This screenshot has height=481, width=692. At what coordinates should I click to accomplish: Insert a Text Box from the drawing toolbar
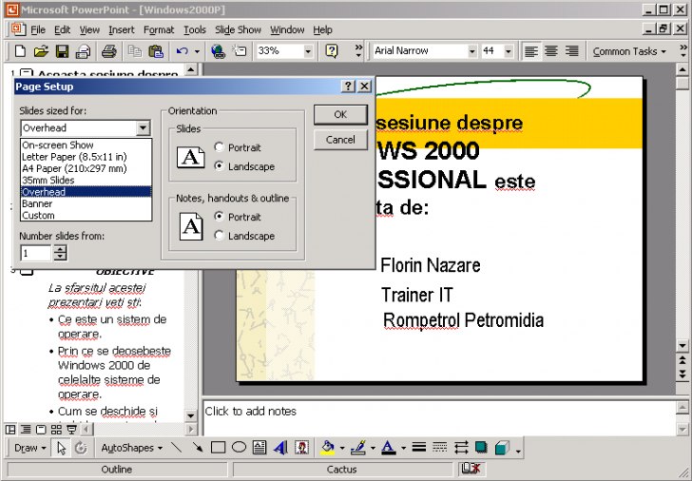coord(259,448)
